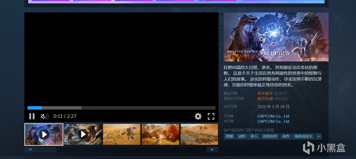The width and height of the screenshot is (356, 159).
Task: Open the 差评如潮 Chinese reviews link
Action: point(265,99)
